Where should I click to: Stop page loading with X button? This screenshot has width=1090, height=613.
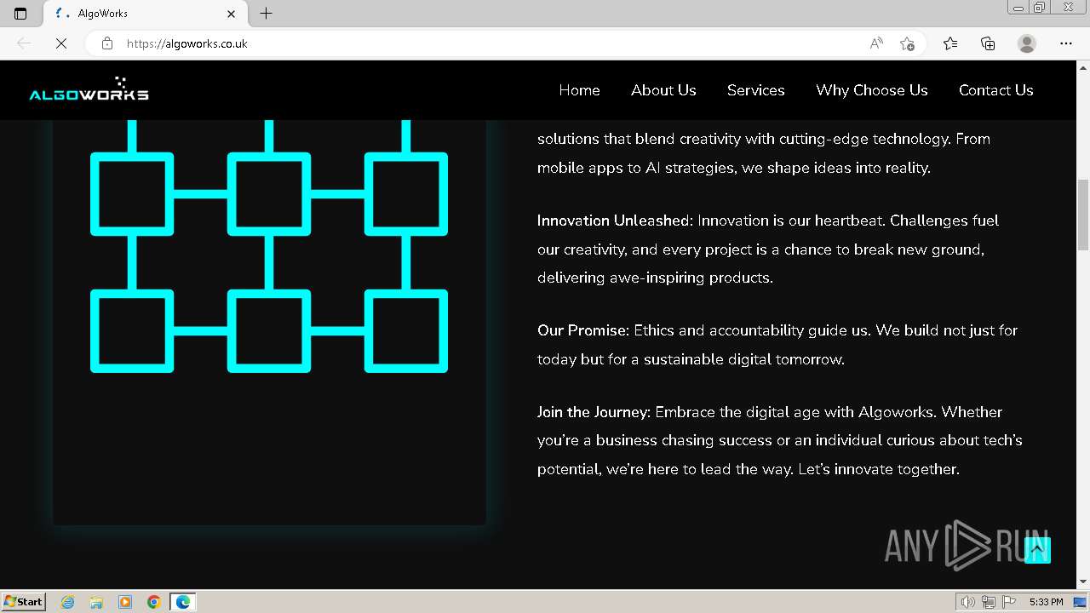coord(61,43)
